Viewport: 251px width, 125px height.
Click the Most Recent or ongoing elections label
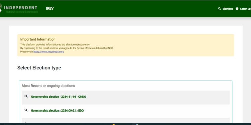pyautogui.click(x=48, y=86)
